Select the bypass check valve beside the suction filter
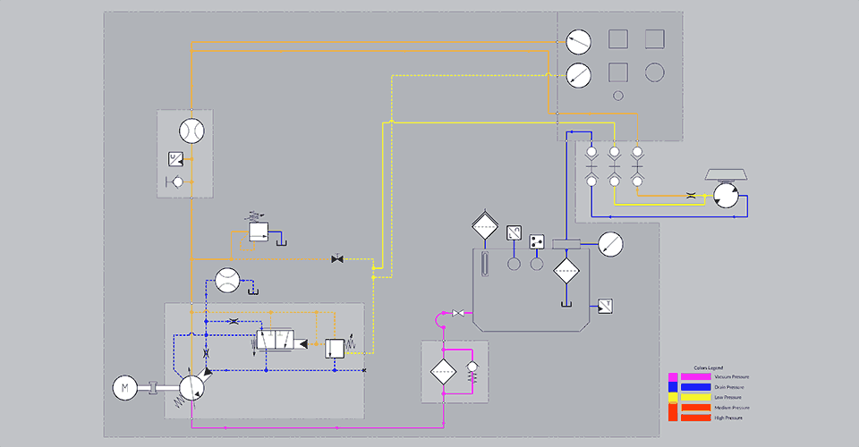This screenshot has width=859, height=447. [472, 367]
